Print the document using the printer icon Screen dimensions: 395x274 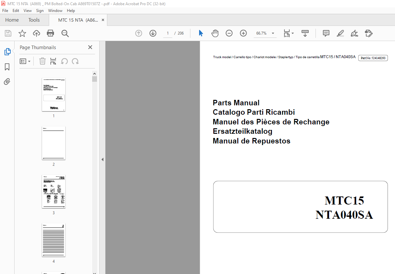(50, 33)
